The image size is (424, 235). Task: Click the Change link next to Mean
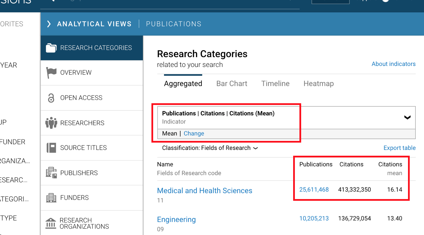pos(194,133)
